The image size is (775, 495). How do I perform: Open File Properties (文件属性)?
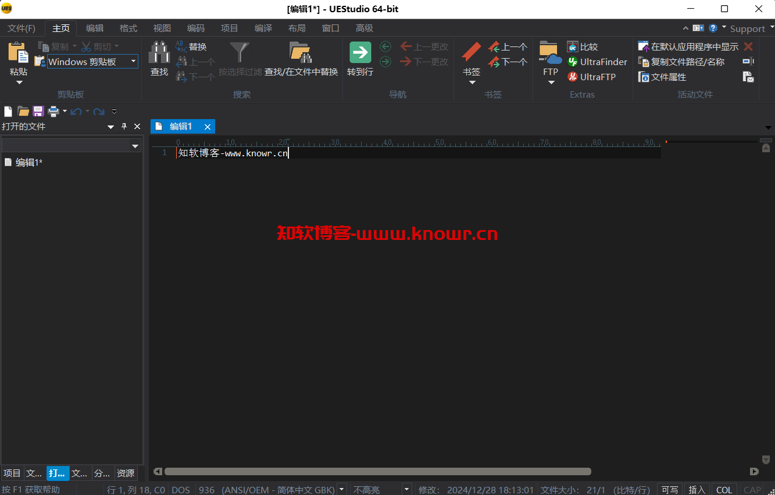coord(662,77)
